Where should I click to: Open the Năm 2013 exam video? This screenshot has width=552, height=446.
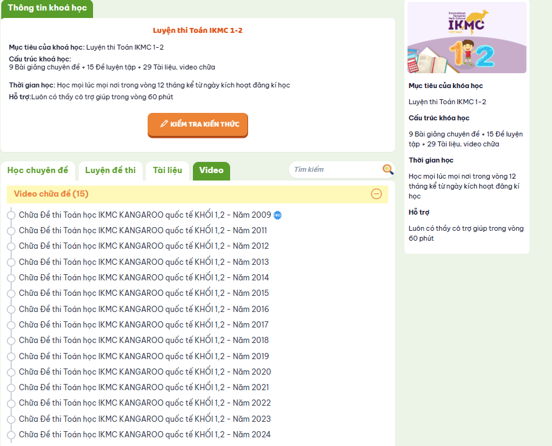tap(144, 262)
